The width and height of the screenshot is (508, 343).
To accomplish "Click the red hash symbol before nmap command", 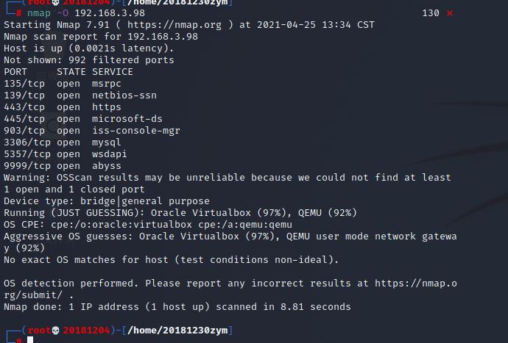I will click(19, 13).
